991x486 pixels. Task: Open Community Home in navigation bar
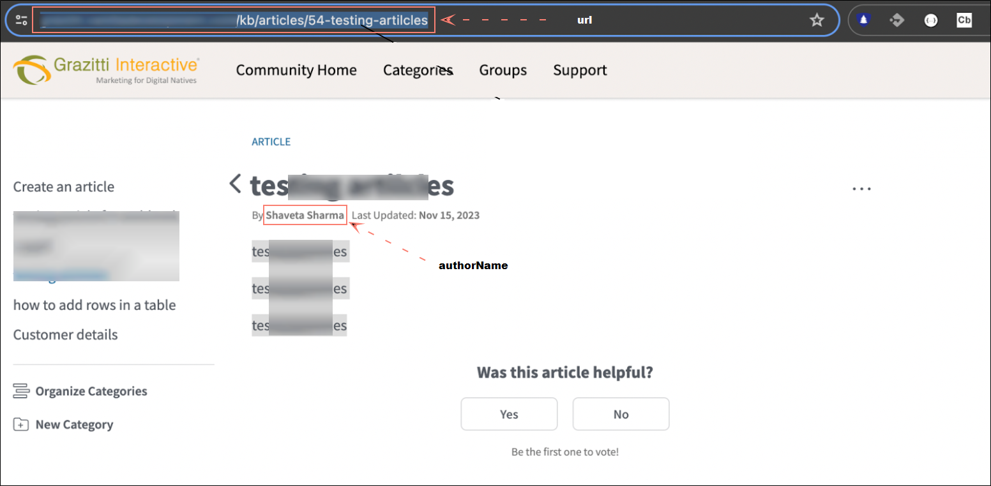(x=296, y=70)
